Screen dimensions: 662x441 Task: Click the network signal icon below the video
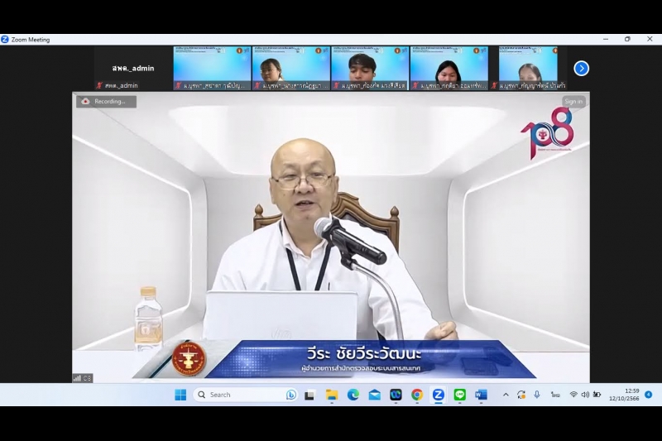78,377
